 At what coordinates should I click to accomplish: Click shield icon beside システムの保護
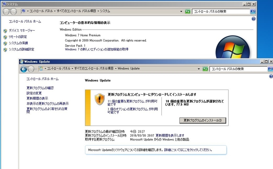[x=5, y=44]
